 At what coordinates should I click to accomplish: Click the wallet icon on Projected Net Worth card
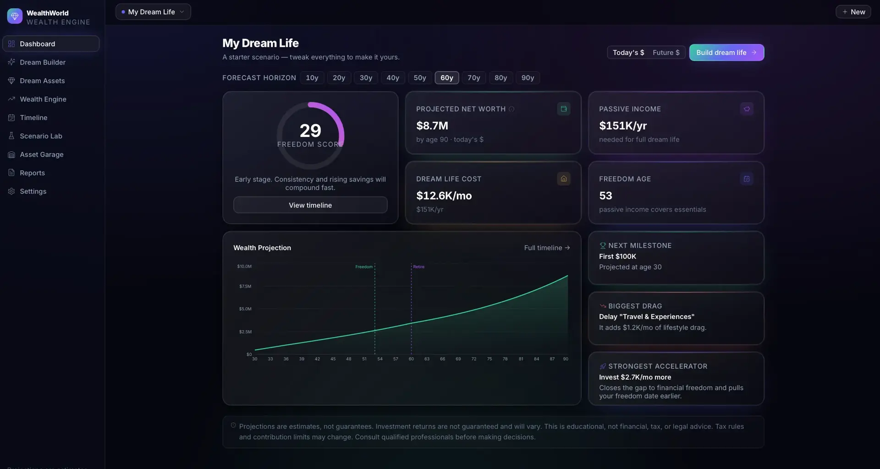(564, 109)
